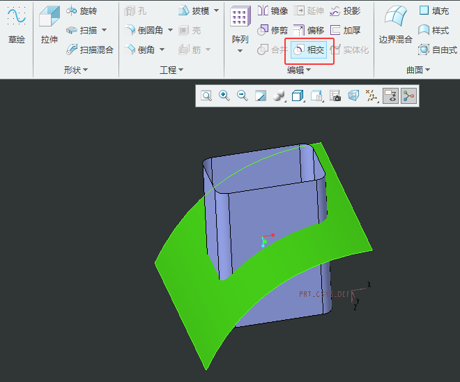Expand the 曲面 group dropdown
The height and width of the screenshot is (382, 460).
(x=418, y=70)
